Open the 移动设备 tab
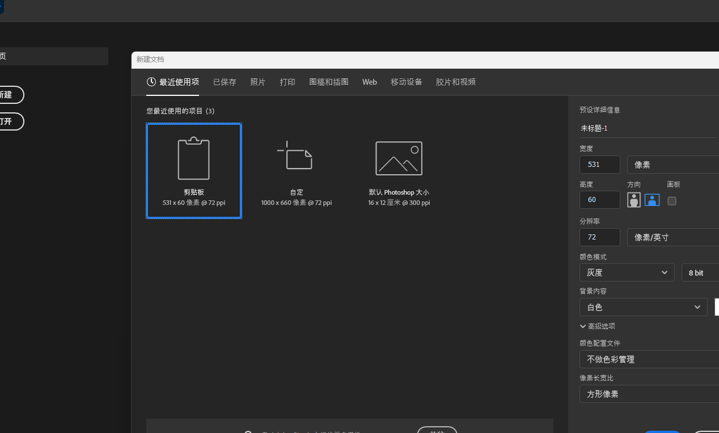 pyautogui.click(x=406, y=82)
